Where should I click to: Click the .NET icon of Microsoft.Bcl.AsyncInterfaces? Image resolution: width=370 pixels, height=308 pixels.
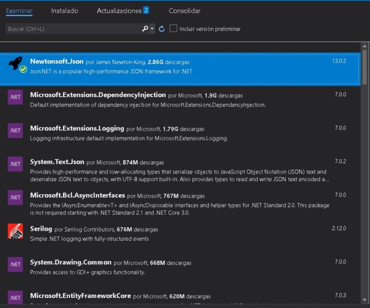click(x=15, y=197)
